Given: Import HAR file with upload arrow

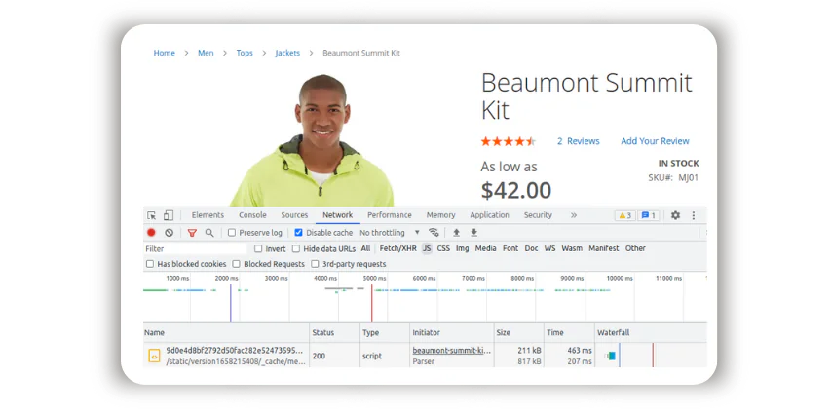Looking at the screenshot, I should coord(456,233).
